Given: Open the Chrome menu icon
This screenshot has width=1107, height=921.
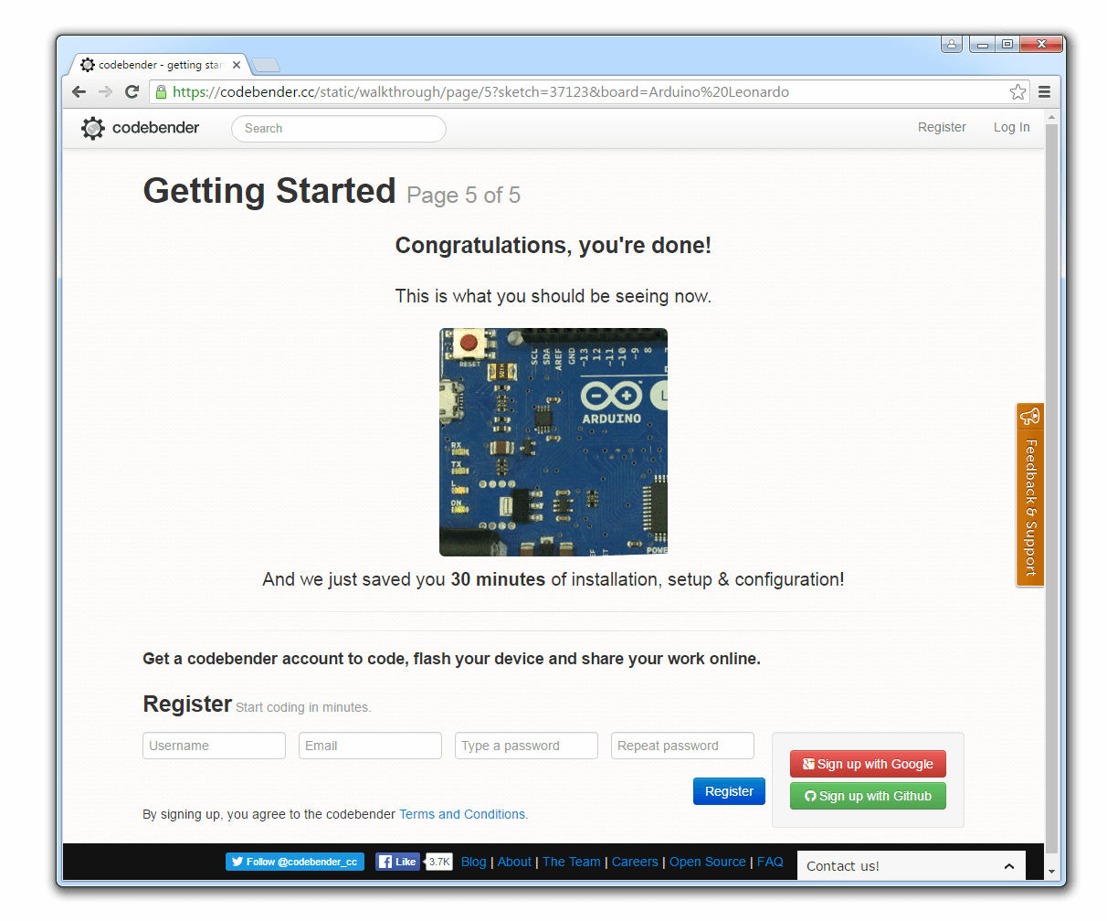Looking at the screenshot, I should 1044,91.
